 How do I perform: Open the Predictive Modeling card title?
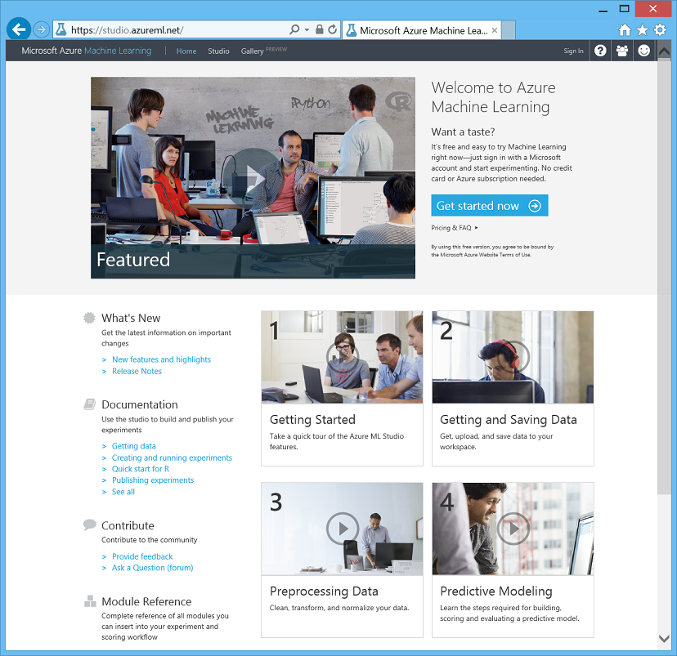496,591
